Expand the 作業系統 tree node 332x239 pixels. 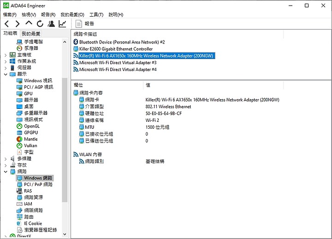[x=6, y=62]
